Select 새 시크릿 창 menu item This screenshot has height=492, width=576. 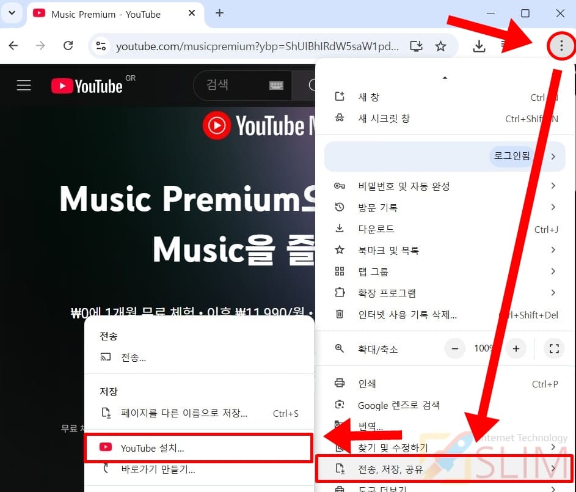click(x=446, y=119)
